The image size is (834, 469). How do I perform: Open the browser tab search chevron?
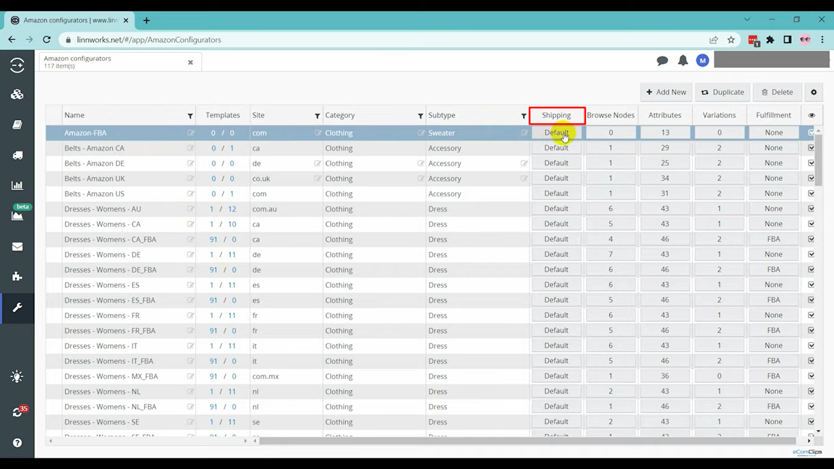point(747,20)
